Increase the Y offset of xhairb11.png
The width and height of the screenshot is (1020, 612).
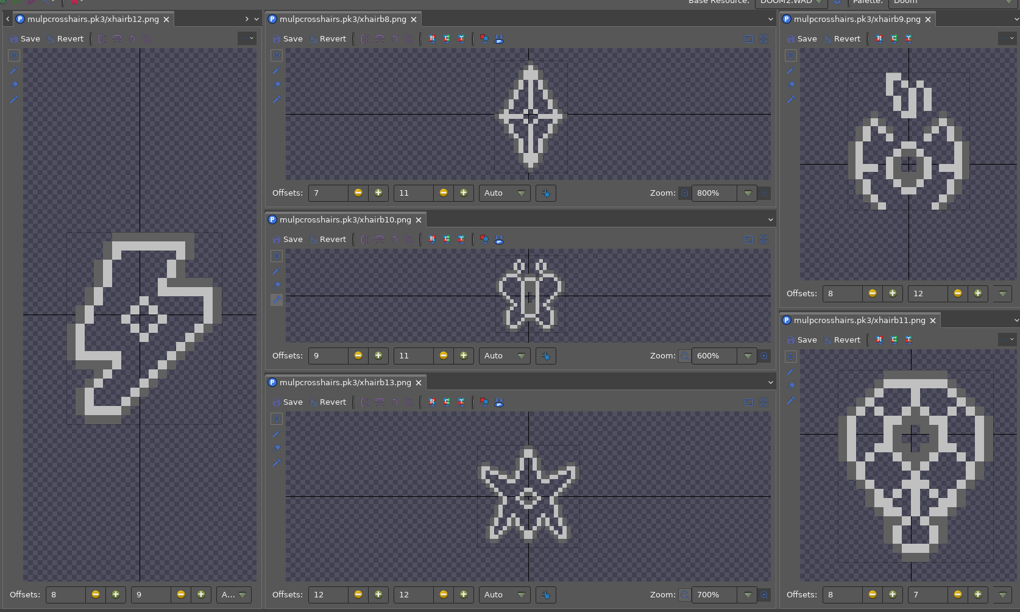978,595
